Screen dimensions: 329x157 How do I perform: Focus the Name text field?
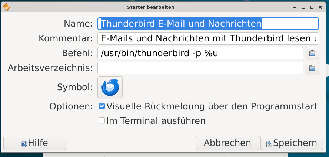point(207,24)
